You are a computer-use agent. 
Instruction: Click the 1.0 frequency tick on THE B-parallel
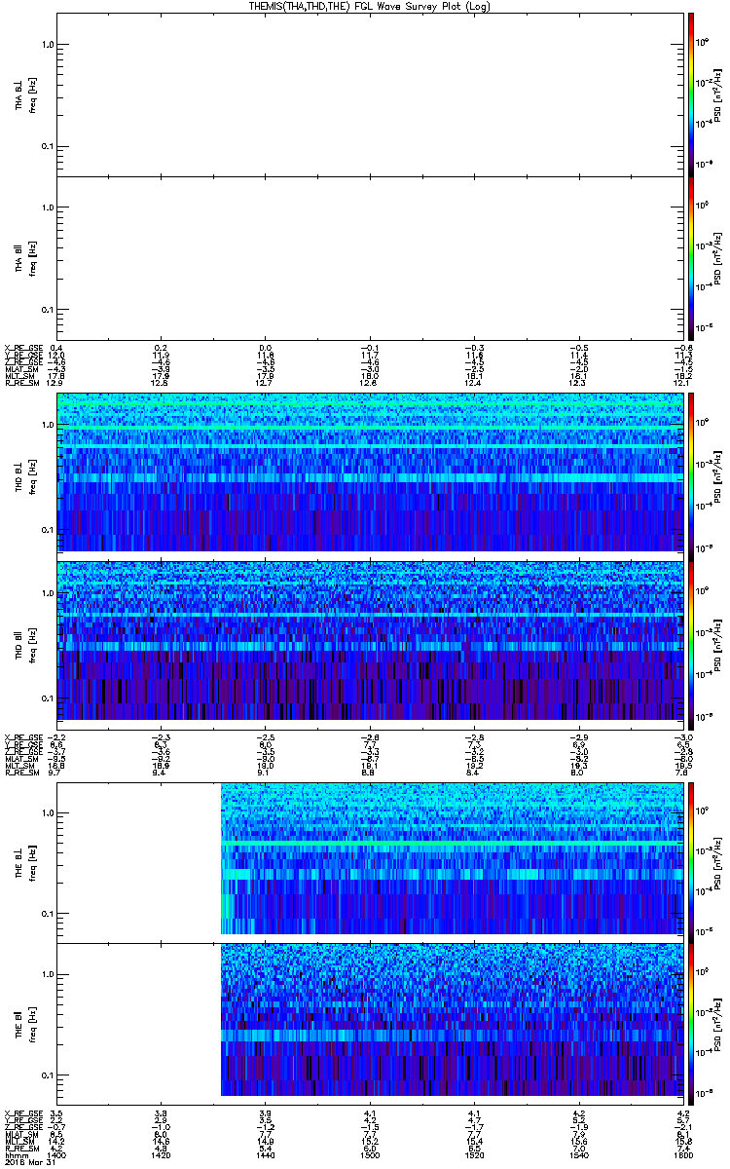tap(48, 974)
